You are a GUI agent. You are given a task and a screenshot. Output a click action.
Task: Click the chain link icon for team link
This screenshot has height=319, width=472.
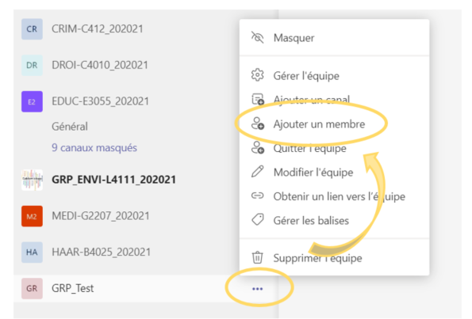click(x=257, y=196)
